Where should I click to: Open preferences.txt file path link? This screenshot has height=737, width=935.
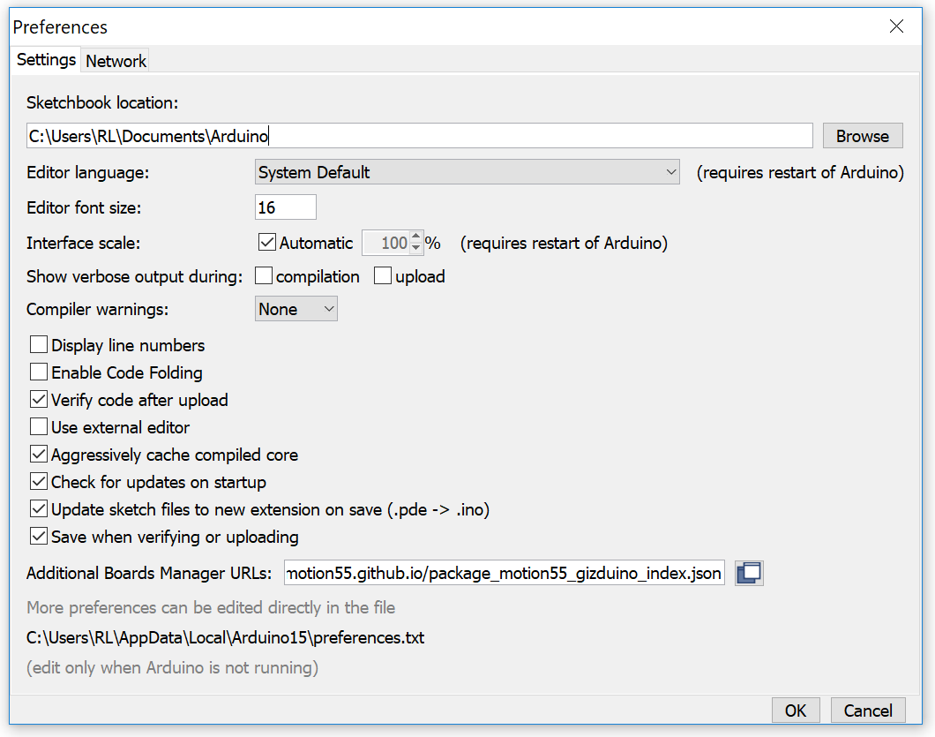(226, 637)
